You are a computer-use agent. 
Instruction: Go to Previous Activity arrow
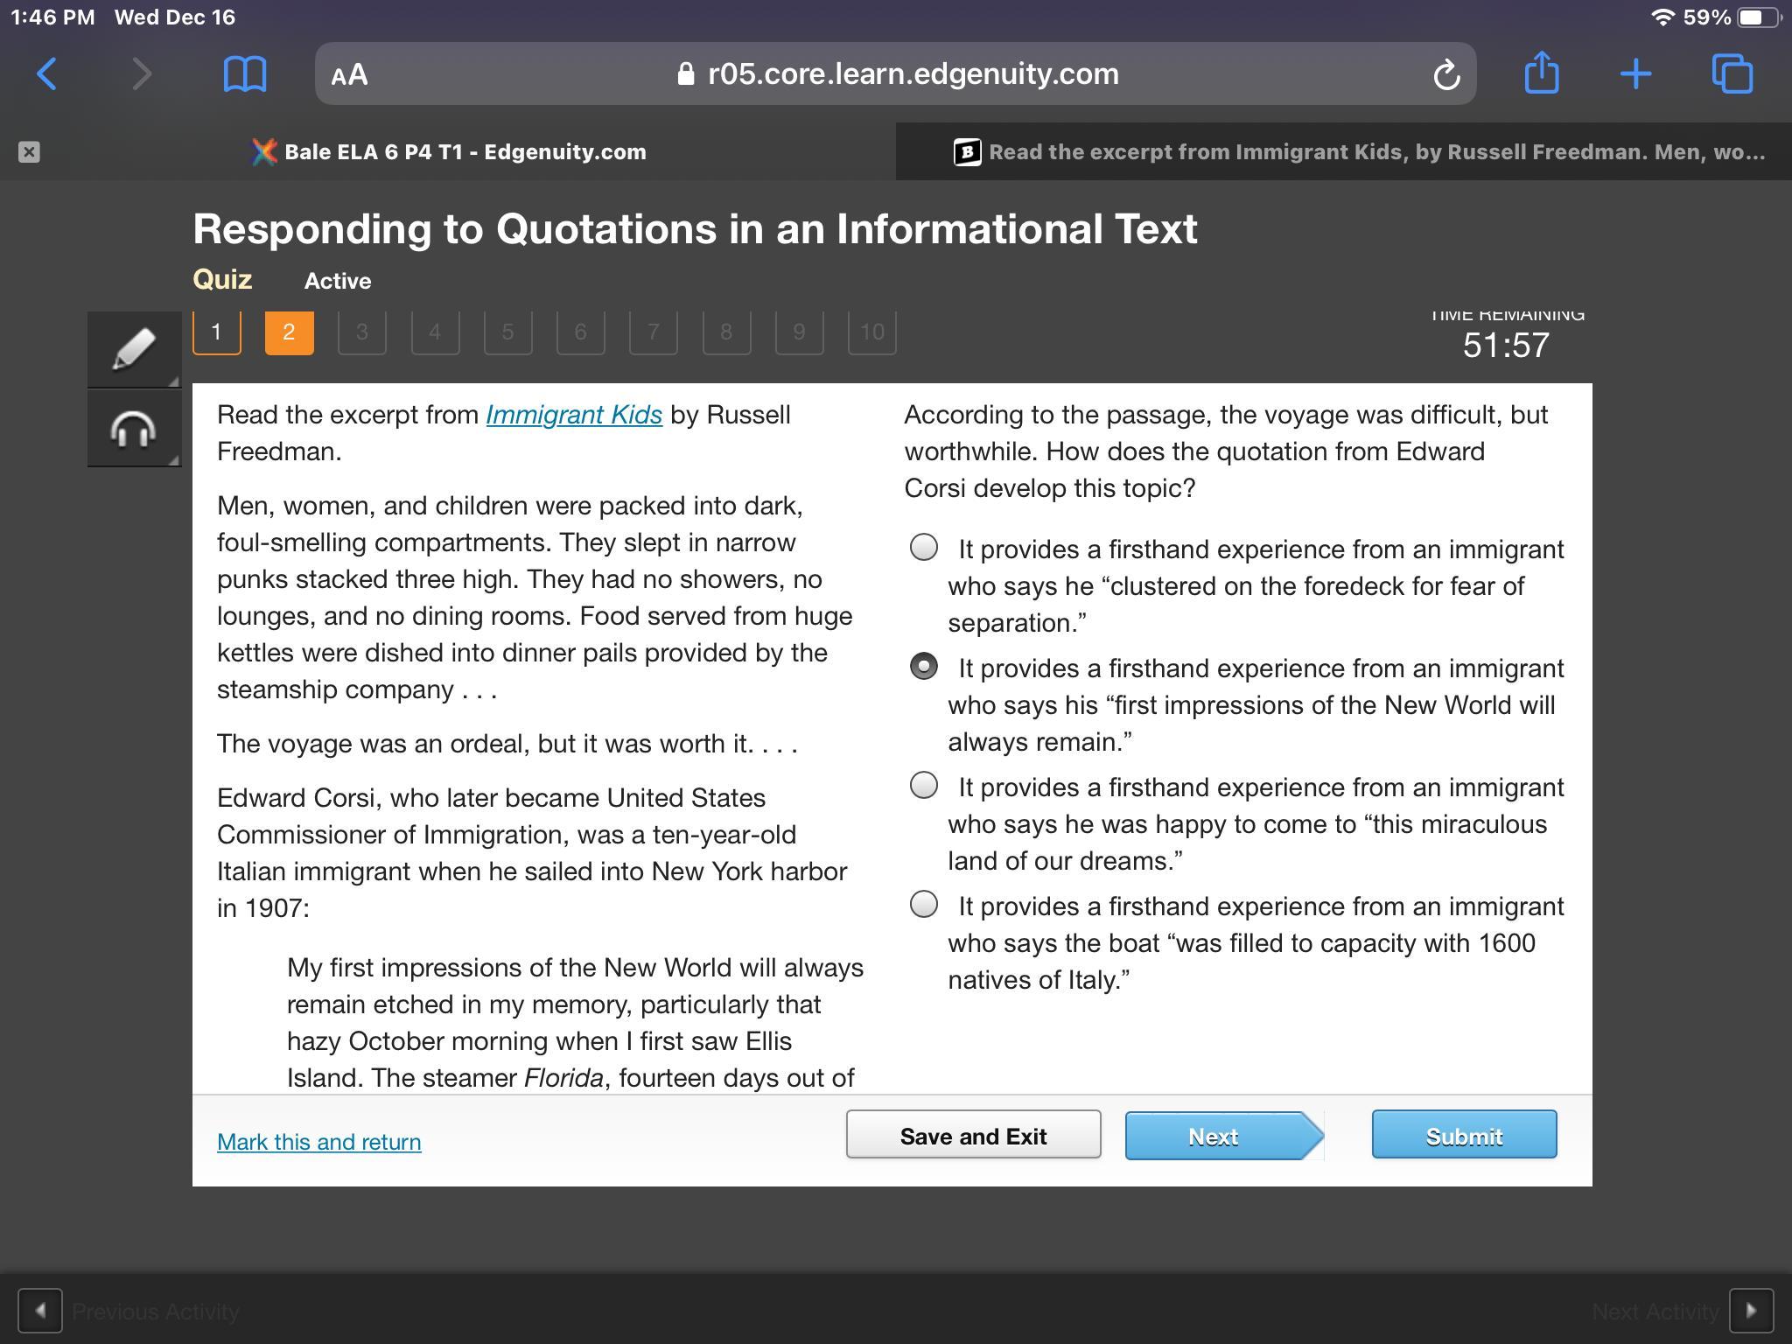tap(40, 1311)
